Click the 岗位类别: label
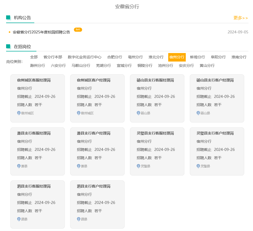This screenshot has width=253, height=231. click(x=15, y=62)
